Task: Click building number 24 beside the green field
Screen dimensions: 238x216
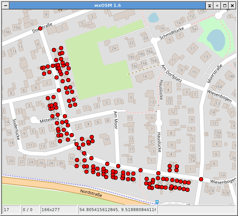Action: point(114,48)
